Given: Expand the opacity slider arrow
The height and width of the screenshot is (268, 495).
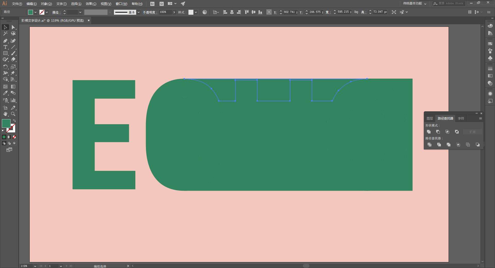Looking at the screenshot, I should pos(174,12).
